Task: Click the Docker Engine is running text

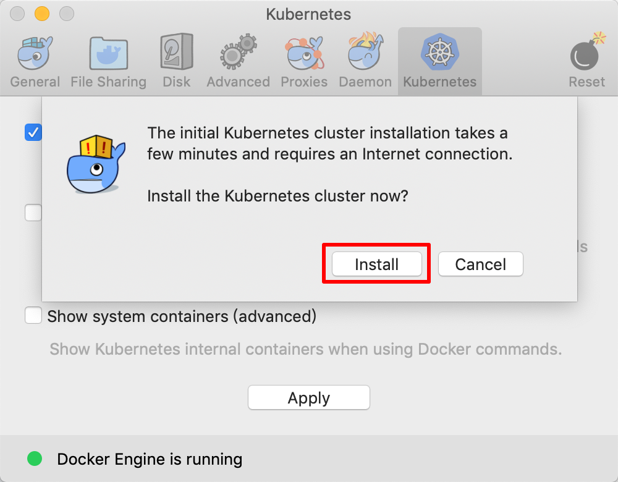Action: (150, 459)
